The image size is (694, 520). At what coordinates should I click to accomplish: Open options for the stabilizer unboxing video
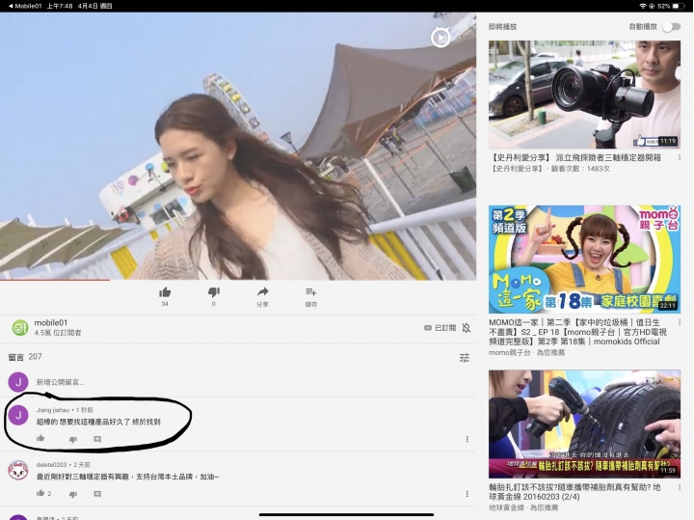click(x=680, y=157)
